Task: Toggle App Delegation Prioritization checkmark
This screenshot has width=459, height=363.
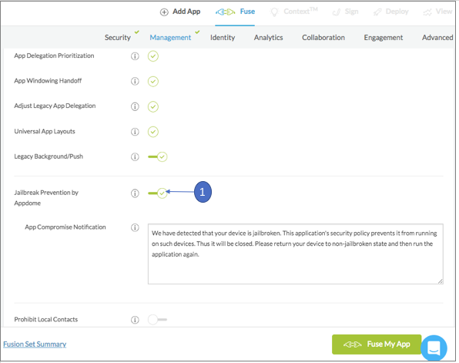Action: pyautogui.click(x=153, y=56)
